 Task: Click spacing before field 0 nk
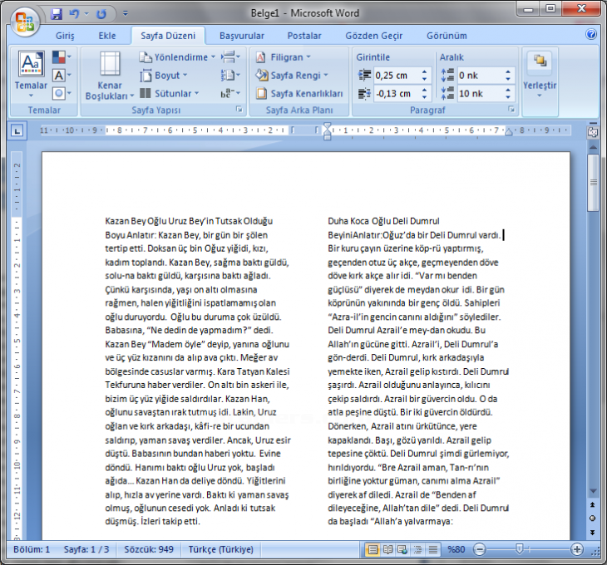(481, 76)
